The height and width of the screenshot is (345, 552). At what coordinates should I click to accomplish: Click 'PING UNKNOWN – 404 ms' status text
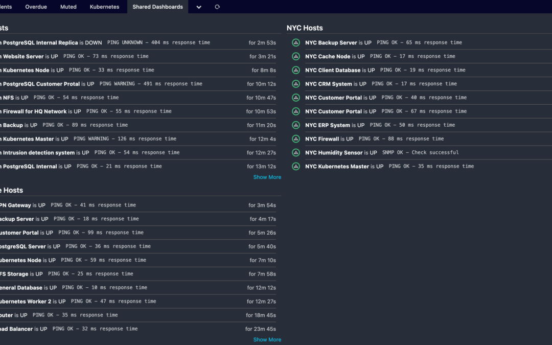tap(158, 42)
